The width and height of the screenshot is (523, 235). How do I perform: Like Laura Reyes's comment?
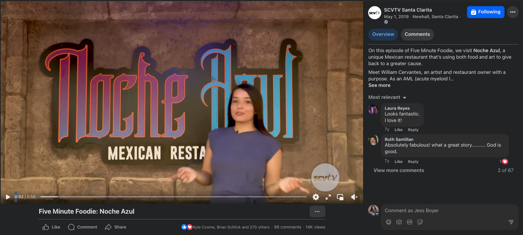pyautogui.click(x=398, y=130)
